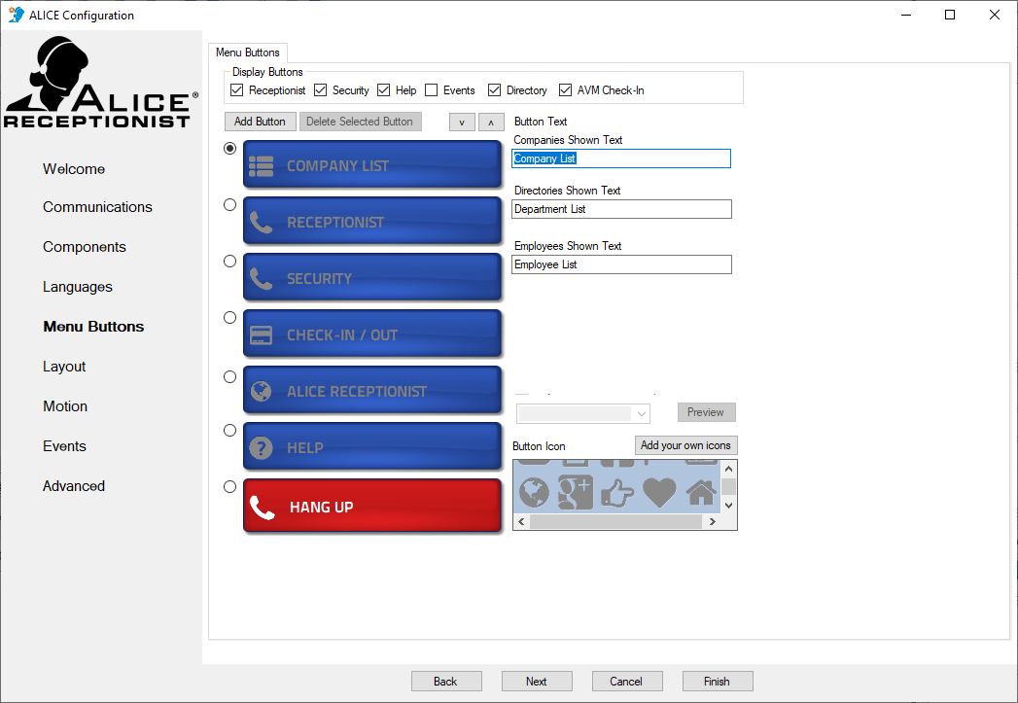
Task: Click the COMPANY LIST button label
Action: 337,166
